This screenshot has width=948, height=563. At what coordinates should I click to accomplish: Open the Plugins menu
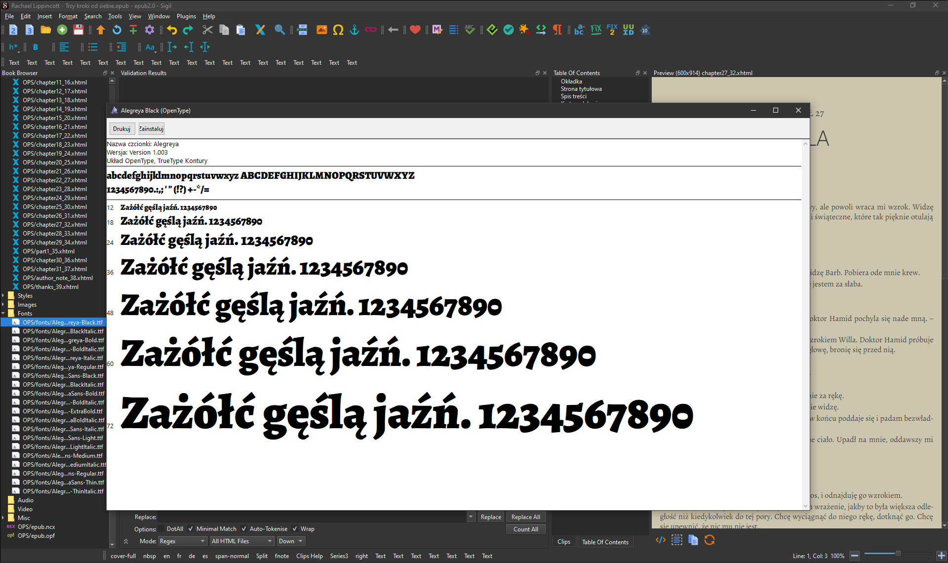[186, 16]
